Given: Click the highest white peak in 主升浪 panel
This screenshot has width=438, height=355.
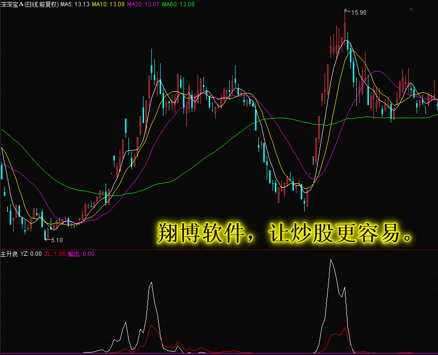Looking at the screenshot, I should [x=331, y=260].
